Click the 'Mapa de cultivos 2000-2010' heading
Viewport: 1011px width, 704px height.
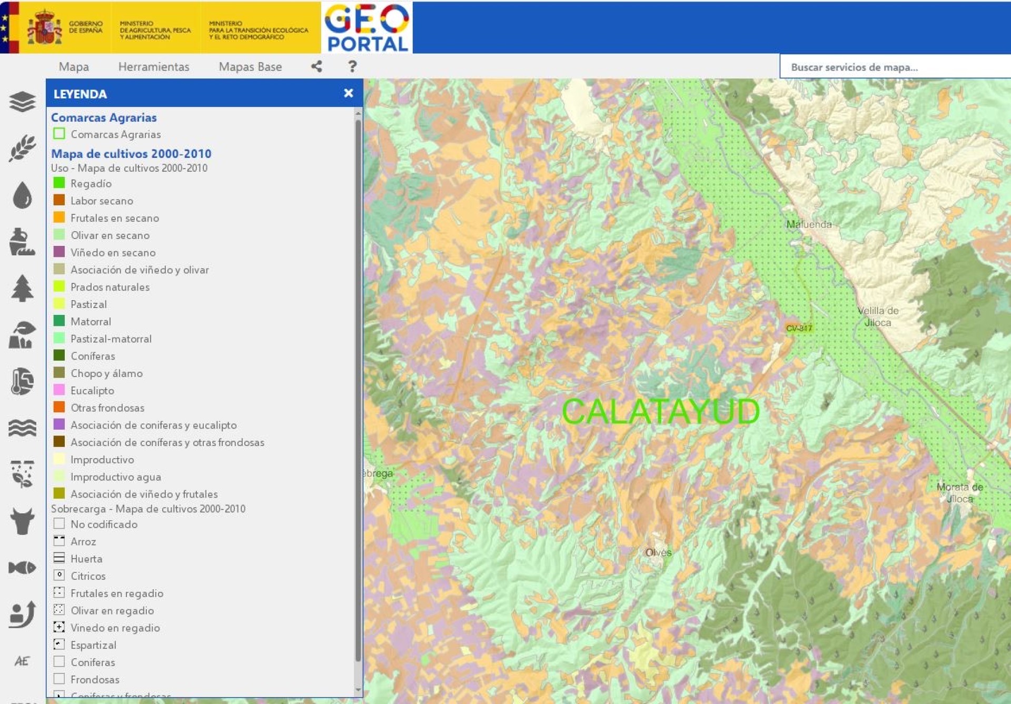131,154
